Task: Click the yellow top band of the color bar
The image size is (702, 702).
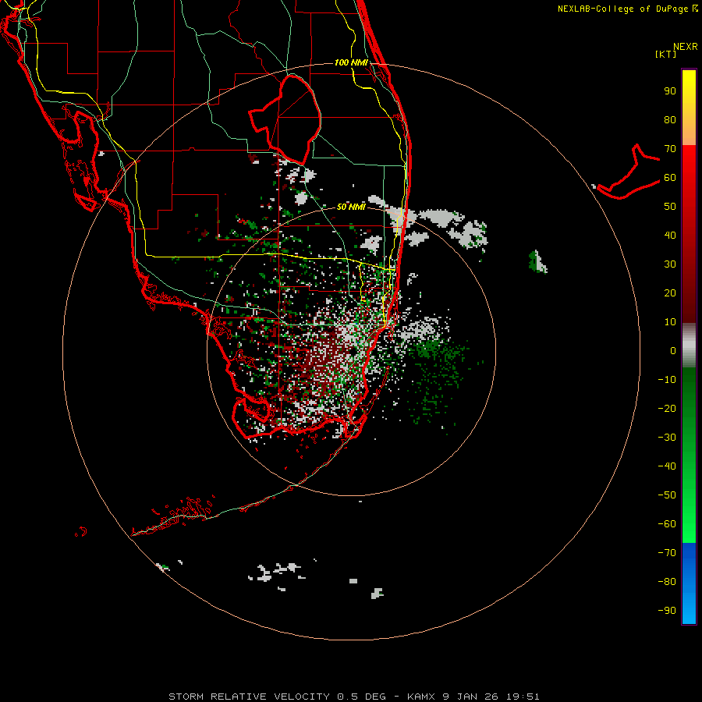Action: [x=689, y=108]
